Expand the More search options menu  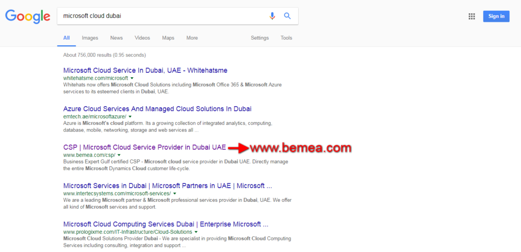(x=192, y=38)
